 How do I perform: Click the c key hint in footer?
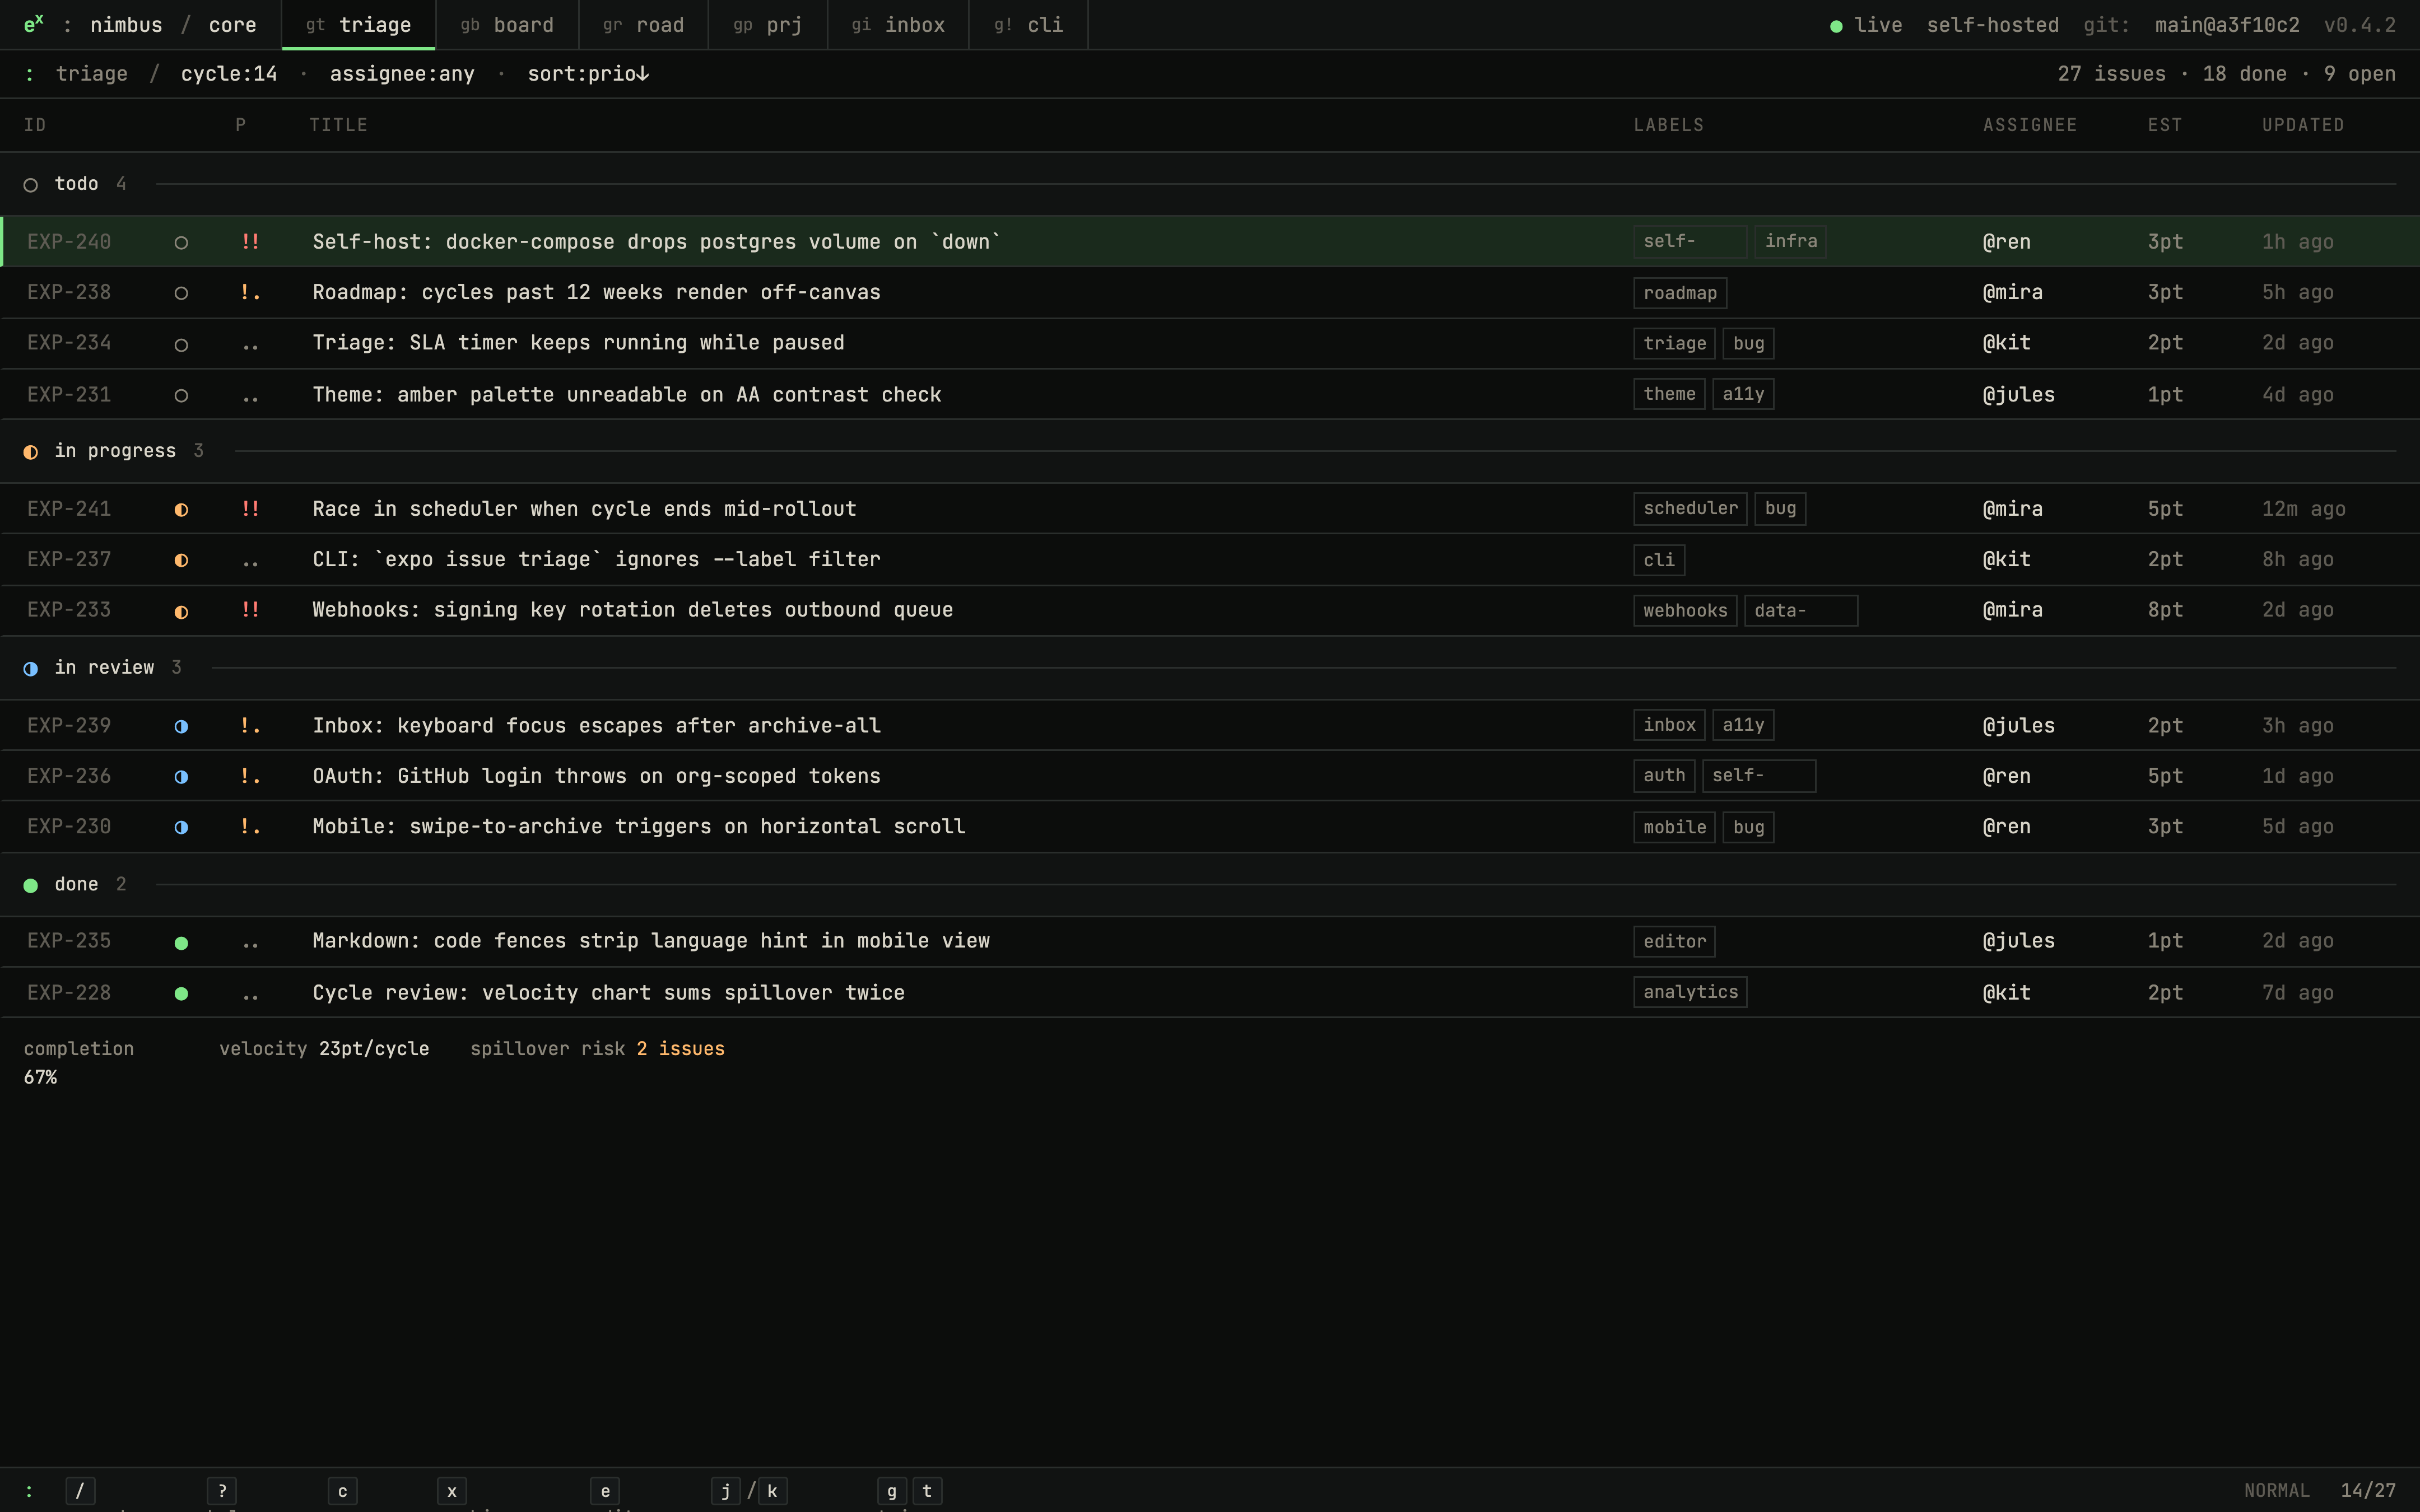point(343,1491)
